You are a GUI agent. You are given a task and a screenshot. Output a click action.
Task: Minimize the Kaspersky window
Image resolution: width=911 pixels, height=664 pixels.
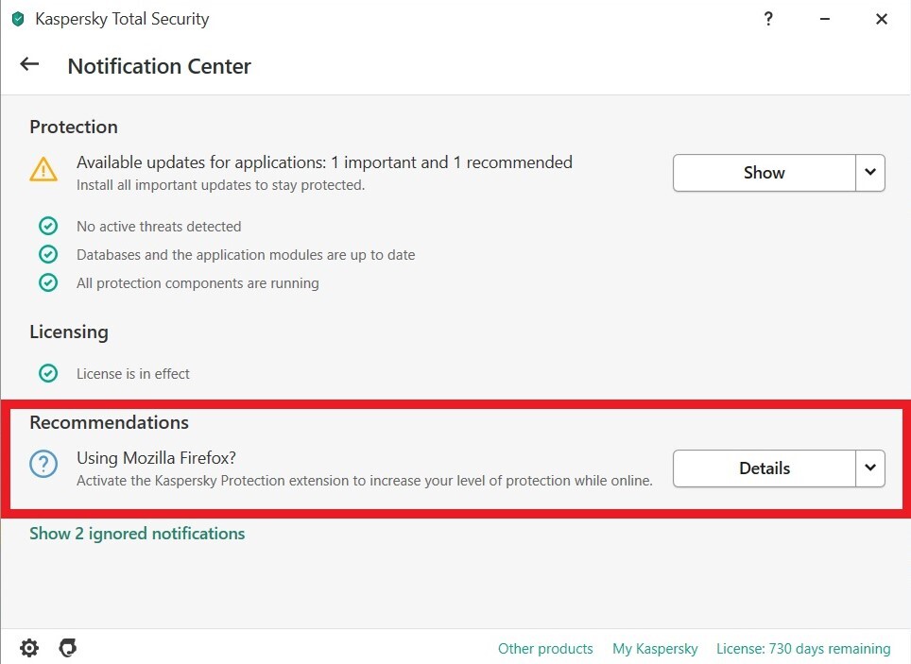pyautogui.click(x=824, y=19)
